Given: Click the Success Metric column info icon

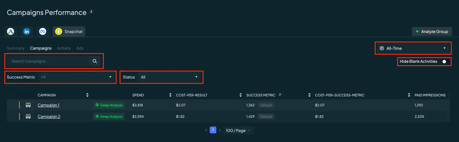Looking at the screenshot, I should (280, 94).
